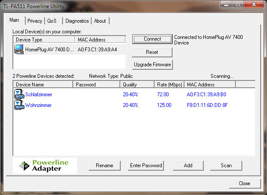Select HomePlug AV 7400 D... local device
This screenshot has width=267, height=195.
tap(49, 50)
